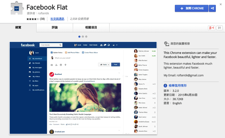Select the first blue carousel dot
The width and height of the screenshot is (225, 138).
tap(79, 37)
